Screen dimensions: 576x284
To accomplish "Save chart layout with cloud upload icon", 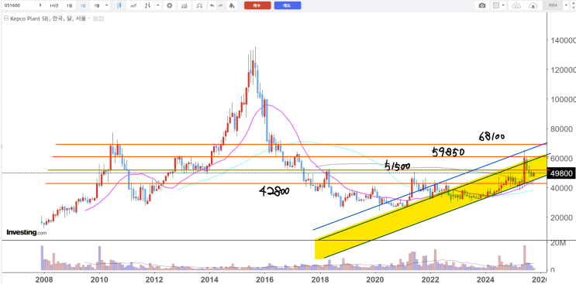I will point(533,5).
